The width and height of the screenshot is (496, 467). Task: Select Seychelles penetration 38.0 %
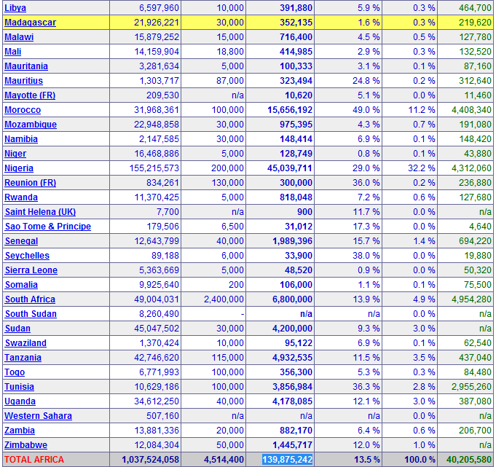(366, 255)
